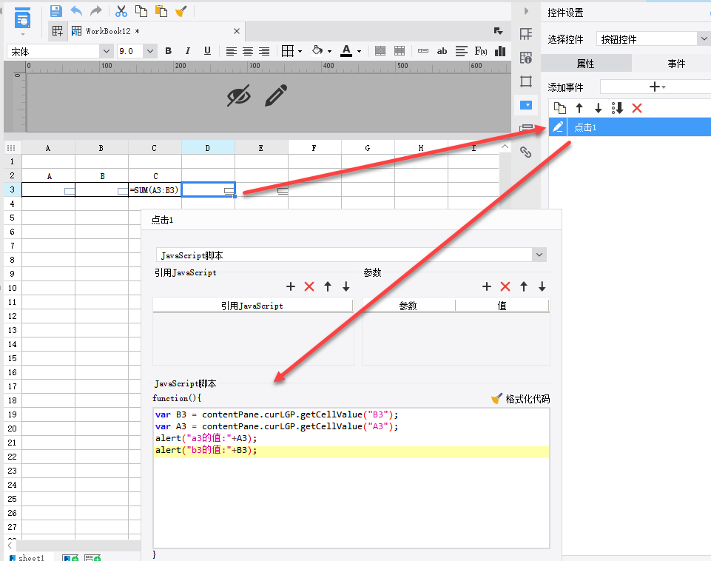Click the font color A swatch
The width and height of the screenshot is (711, 561).
[x=346, y=51]
